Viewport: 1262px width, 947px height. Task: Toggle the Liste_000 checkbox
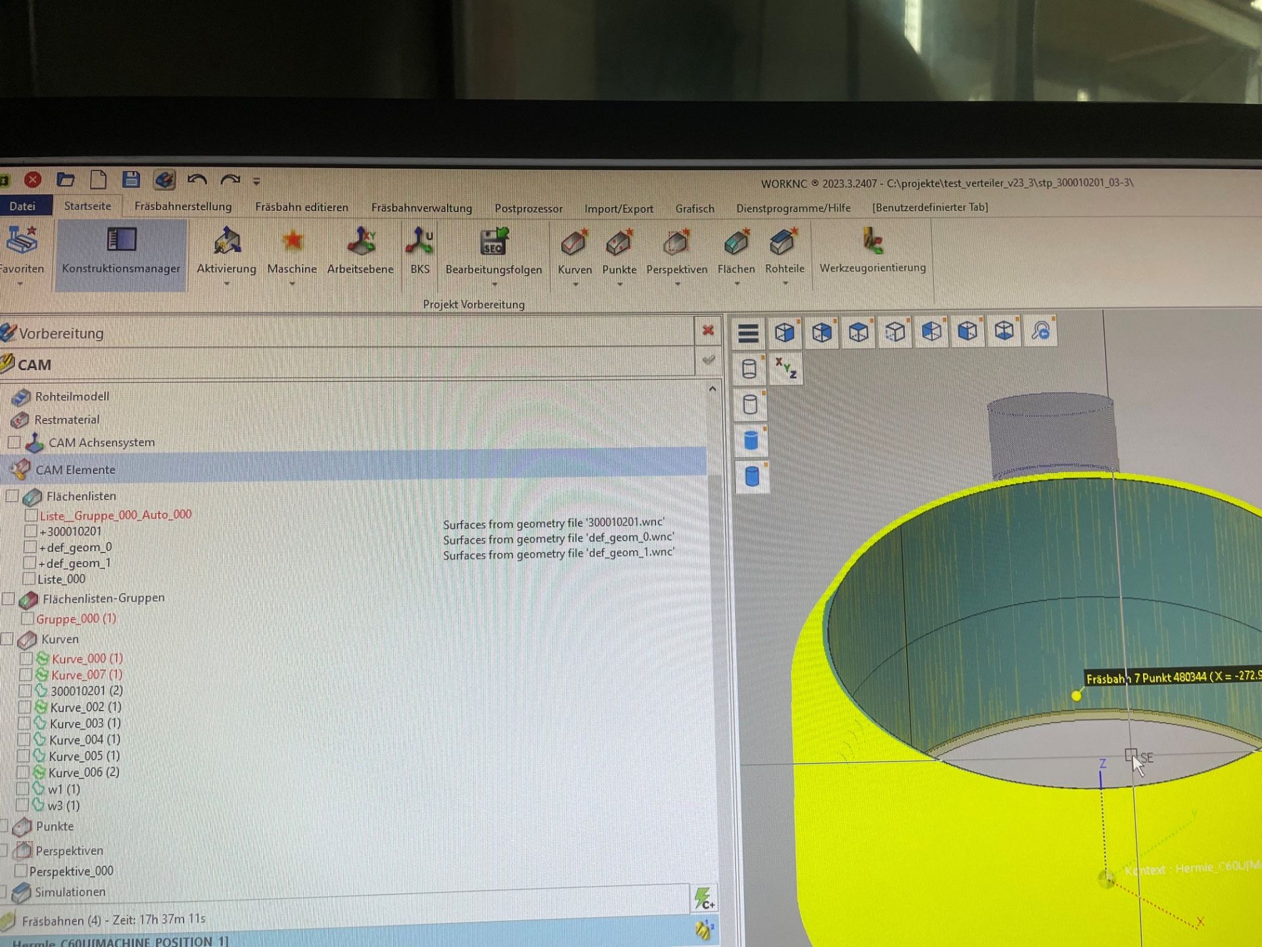coord(29,579)
